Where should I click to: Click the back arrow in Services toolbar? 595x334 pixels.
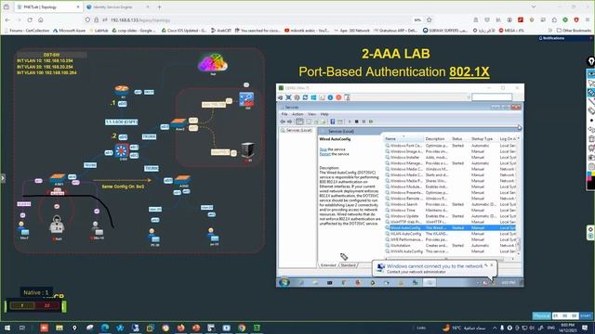[283, 122]
